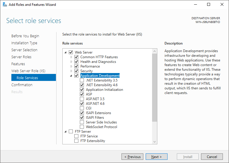Toggle Server Side Includes checkbox

pos(82,122)
